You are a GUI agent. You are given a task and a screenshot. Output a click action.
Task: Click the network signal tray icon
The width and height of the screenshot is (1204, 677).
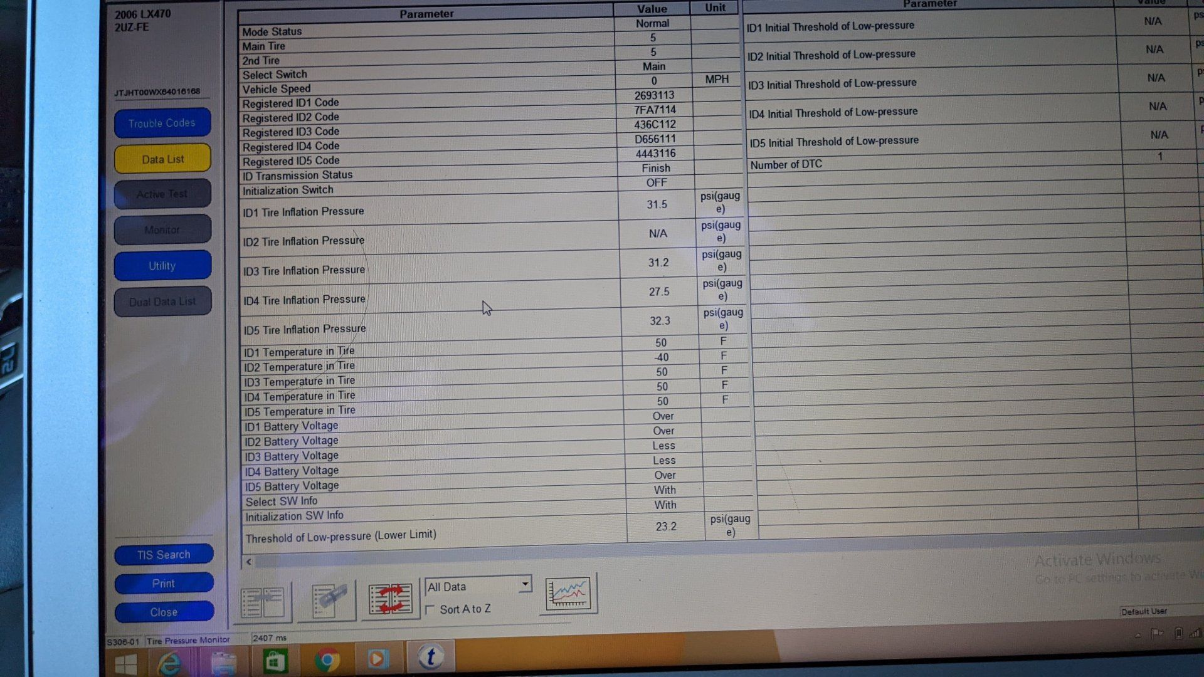(1196, 632)
